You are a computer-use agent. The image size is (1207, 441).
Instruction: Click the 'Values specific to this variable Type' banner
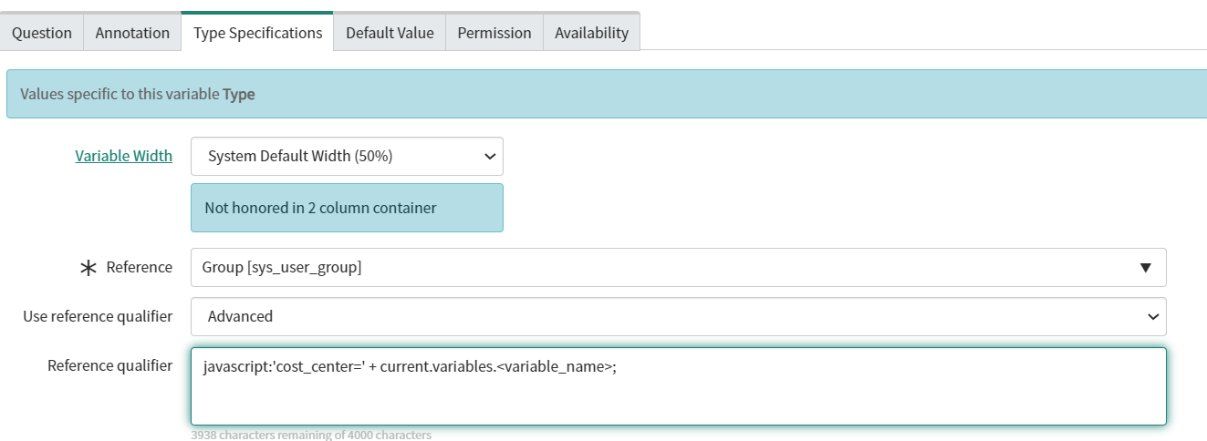[607, 94]
